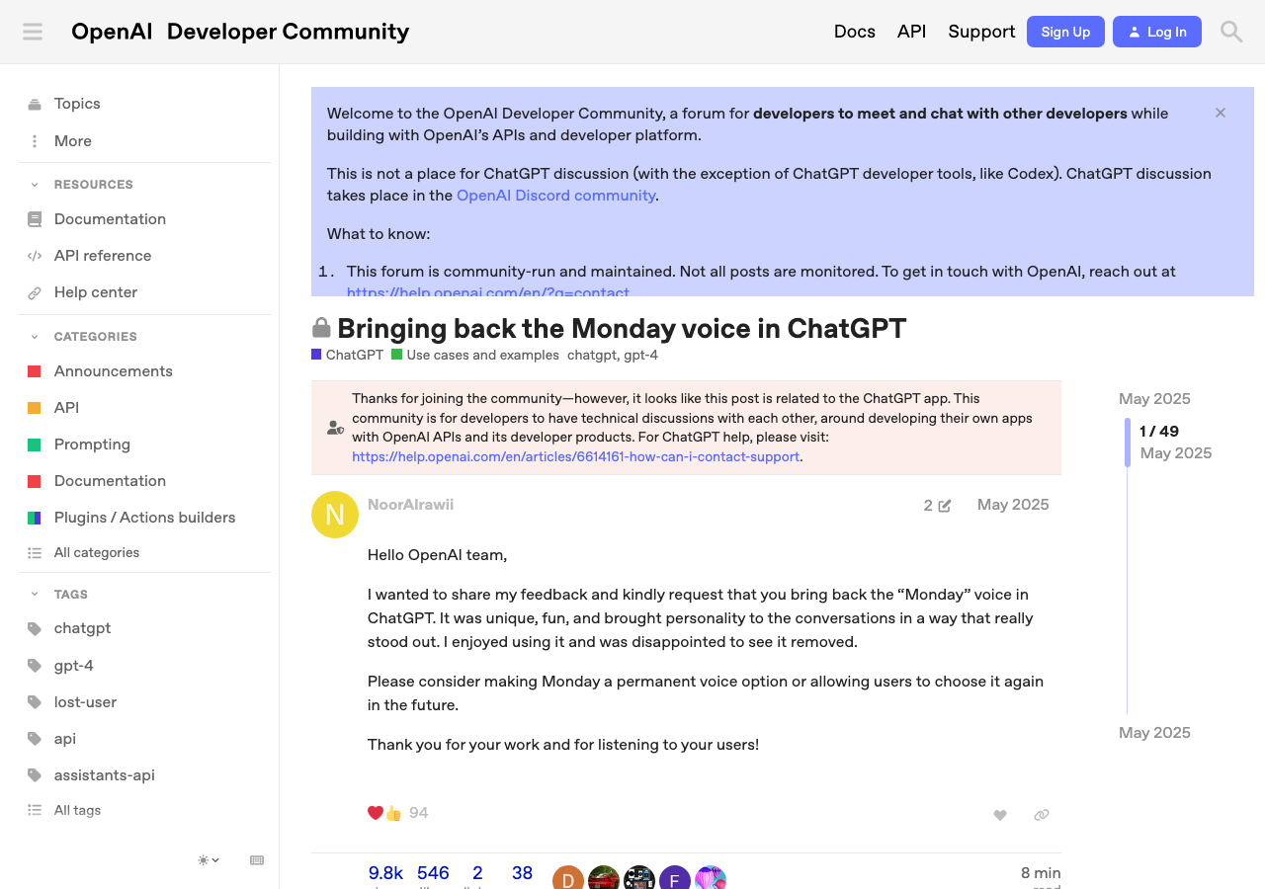
Task: Click the timeline scroller handle
Action: 1128,442
